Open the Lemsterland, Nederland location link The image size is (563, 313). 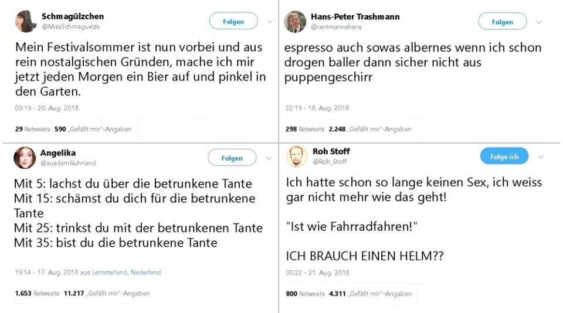[x=127, y=272]
